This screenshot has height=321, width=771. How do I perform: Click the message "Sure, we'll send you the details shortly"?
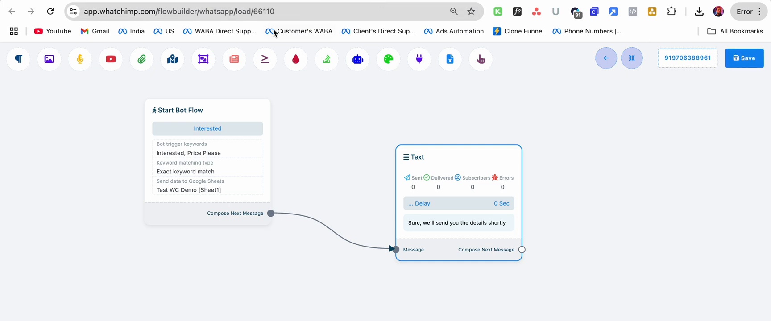[x=457, y=223]
